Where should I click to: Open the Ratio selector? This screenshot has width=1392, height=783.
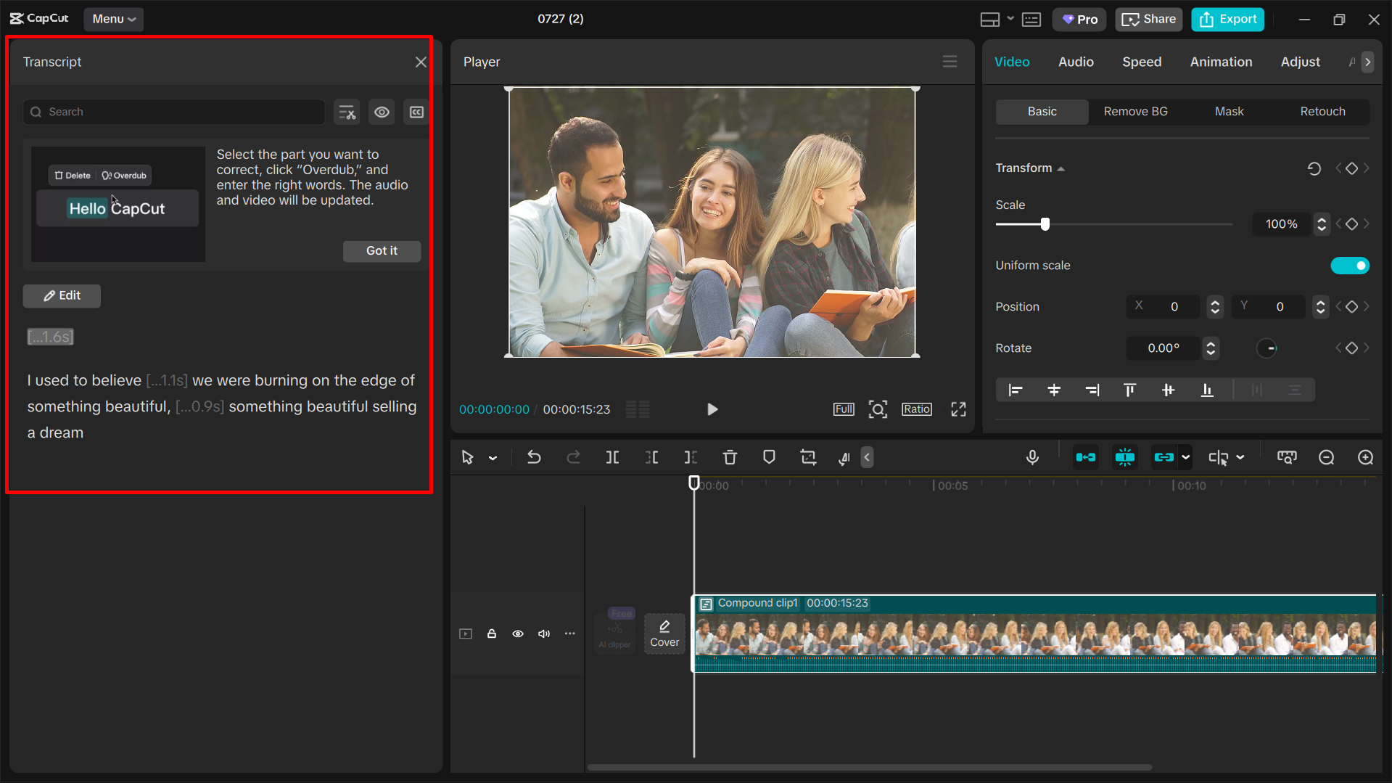pos(917,409)
